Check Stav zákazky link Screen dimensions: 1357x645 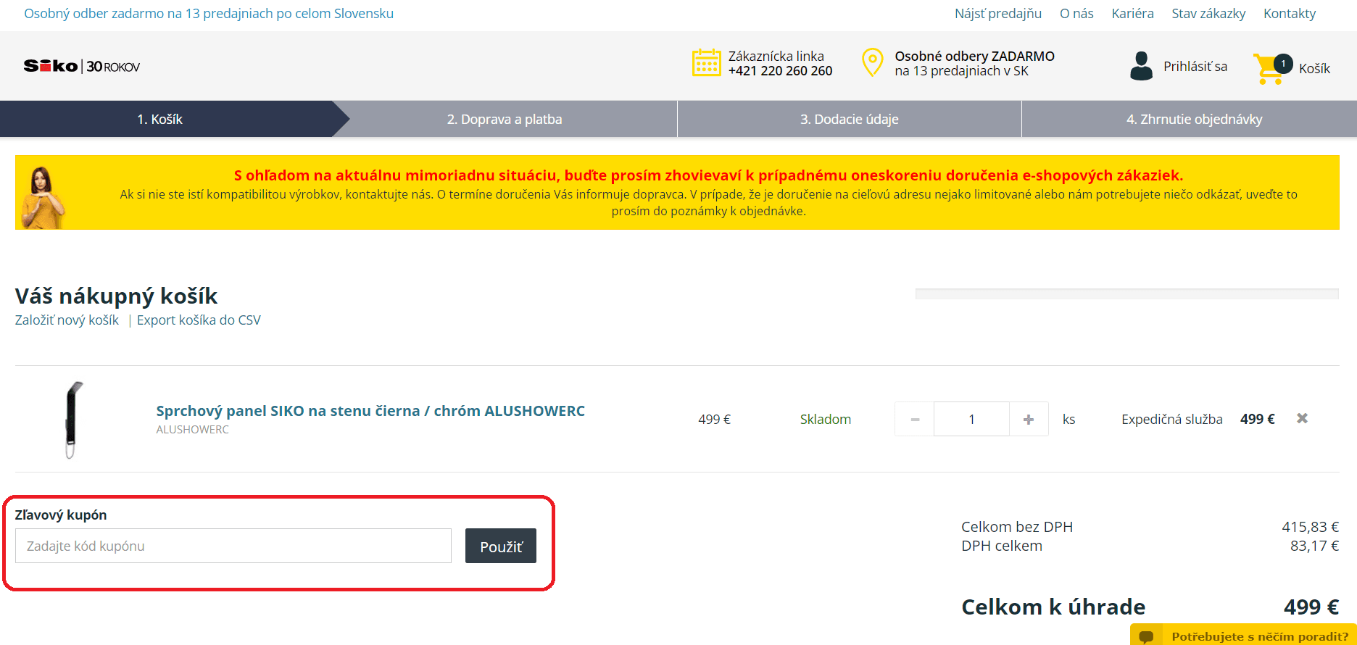coord(1208,14)
